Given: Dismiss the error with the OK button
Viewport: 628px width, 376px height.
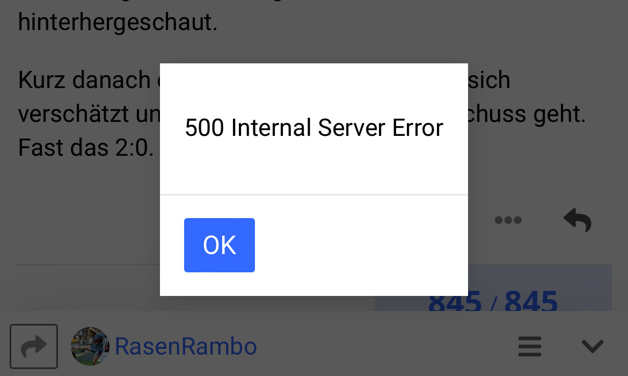Looking at the screenshot, I should pyautogui.click(x=220, y=245).
